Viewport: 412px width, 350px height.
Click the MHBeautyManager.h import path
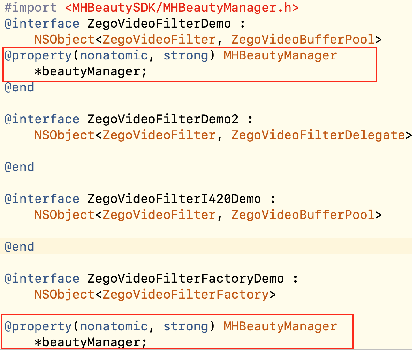pos(182,8)
